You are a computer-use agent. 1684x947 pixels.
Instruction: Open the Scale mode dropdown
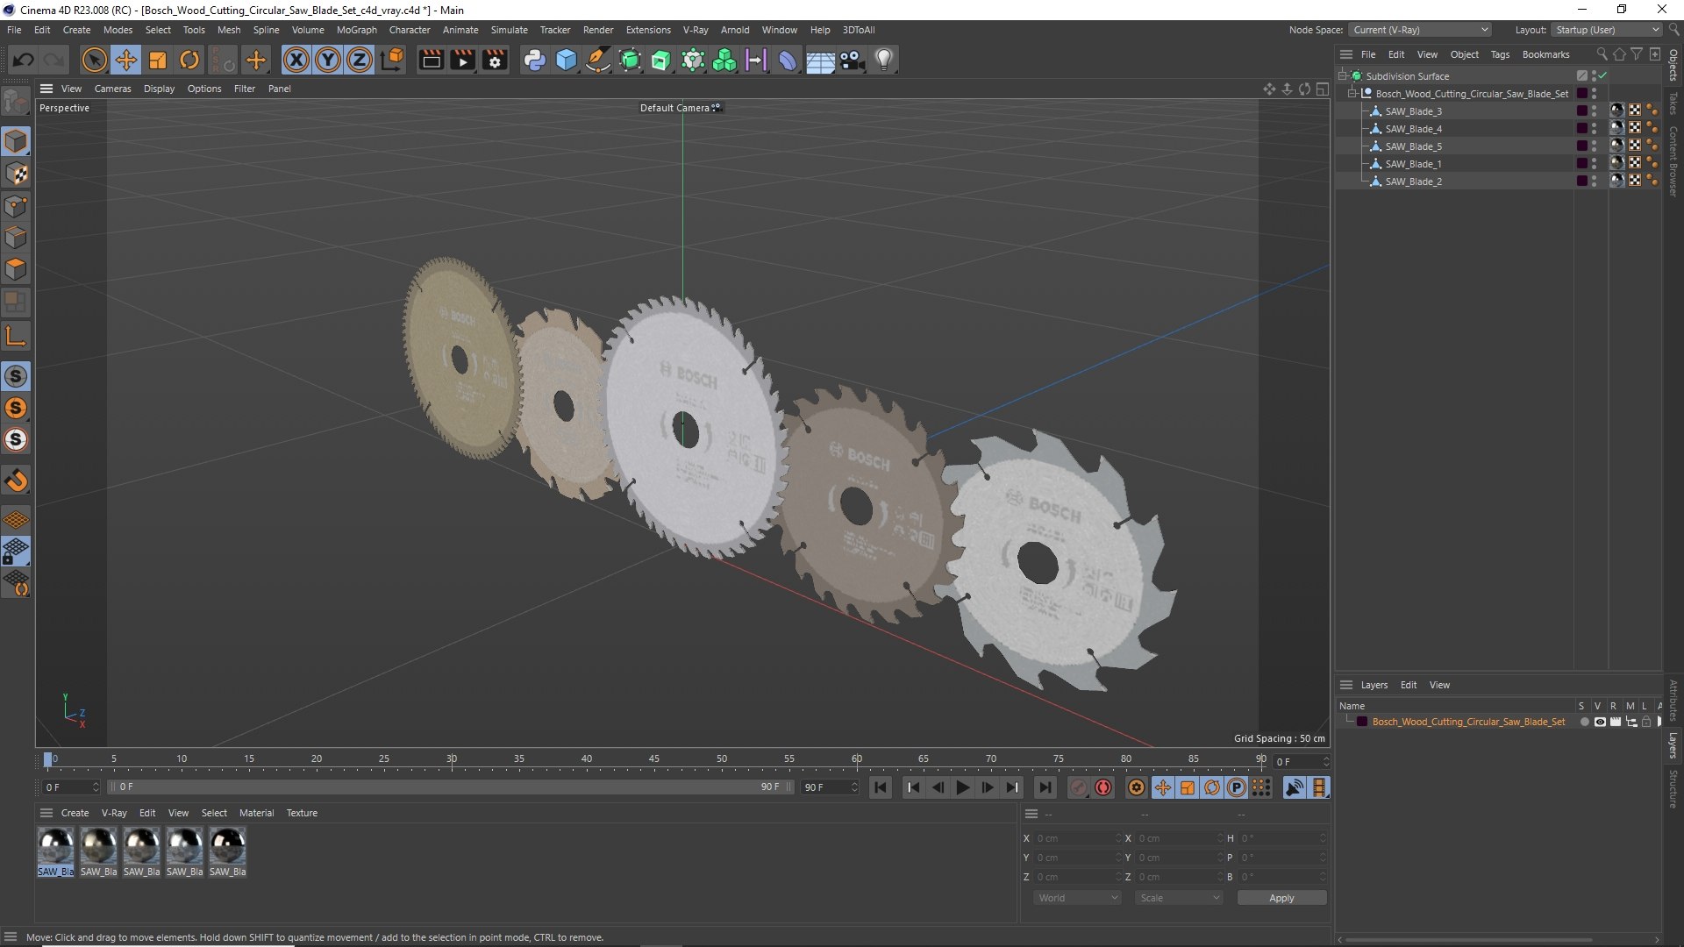coord(1179,898)
